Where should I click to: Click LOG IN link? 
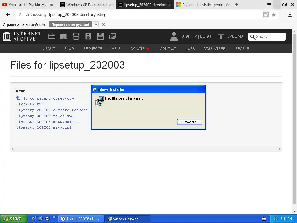[207, 36]
